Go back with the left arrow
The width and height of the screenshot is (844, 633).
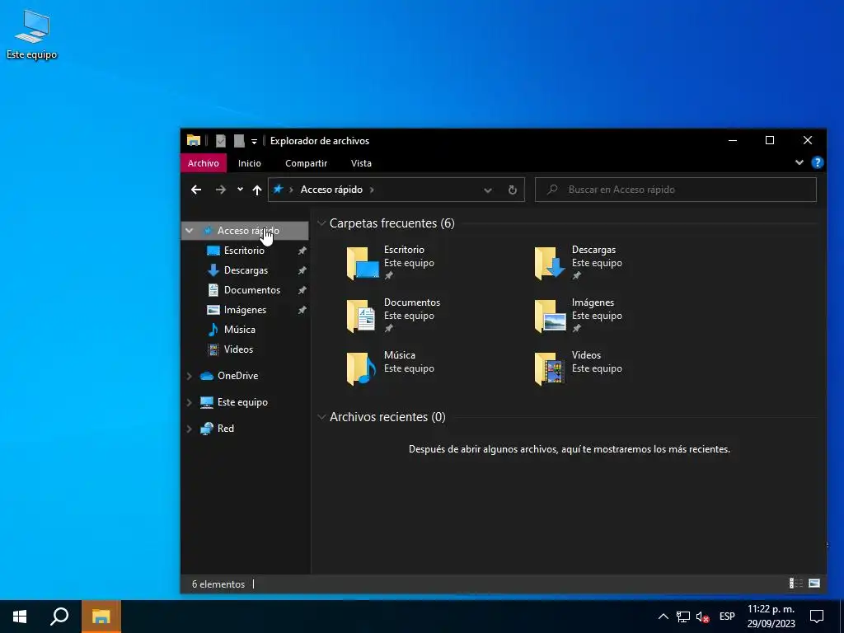click(196, 190)
